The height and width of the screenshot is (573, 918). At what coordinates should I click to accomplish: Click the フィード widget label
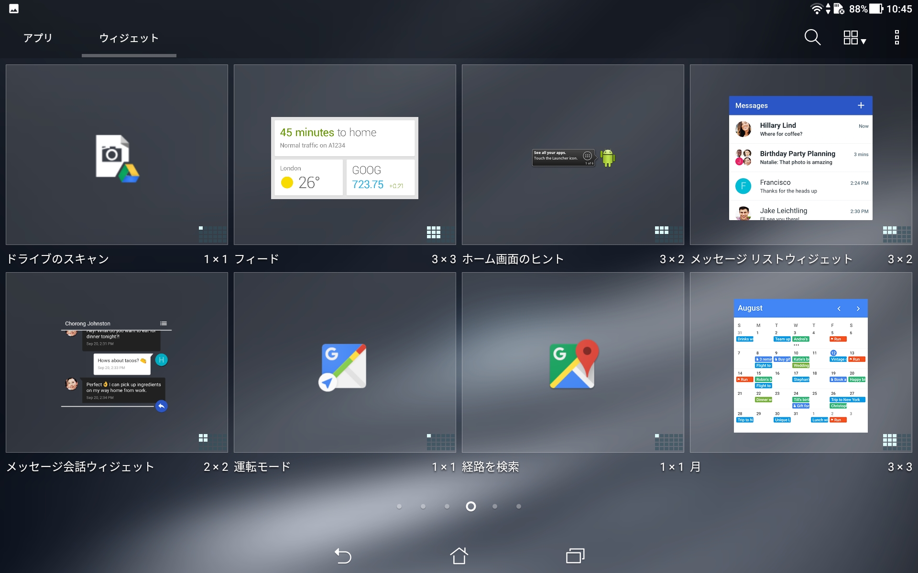click(257, 259)
